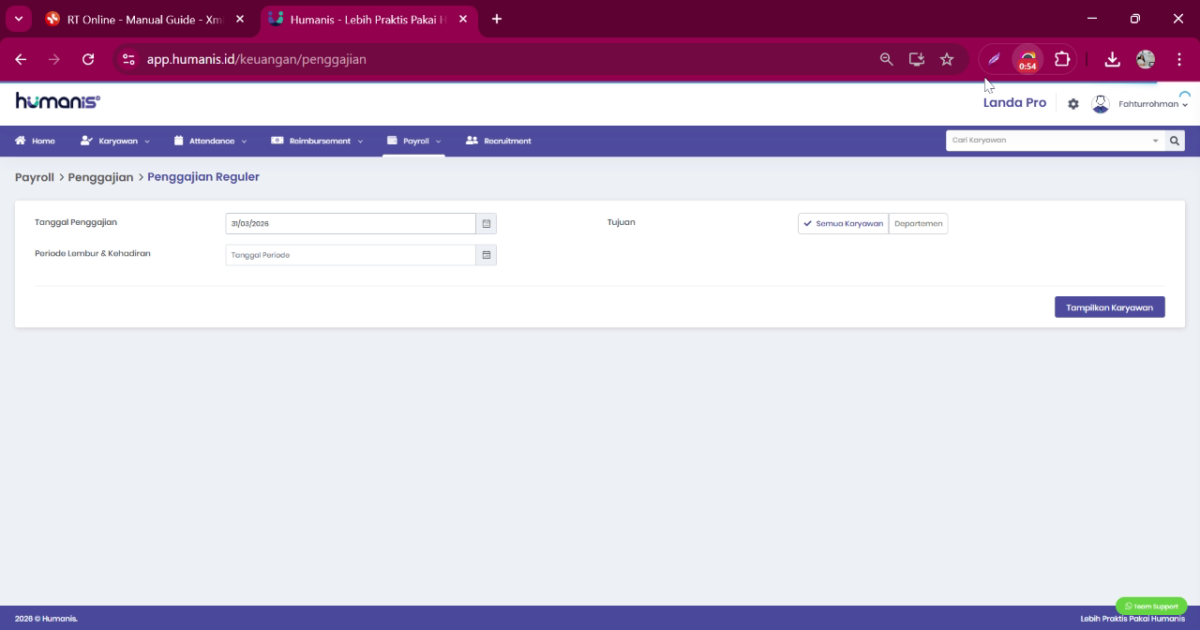Reload the page in browser
This screenshot has width=1200, height=630.
88,59
